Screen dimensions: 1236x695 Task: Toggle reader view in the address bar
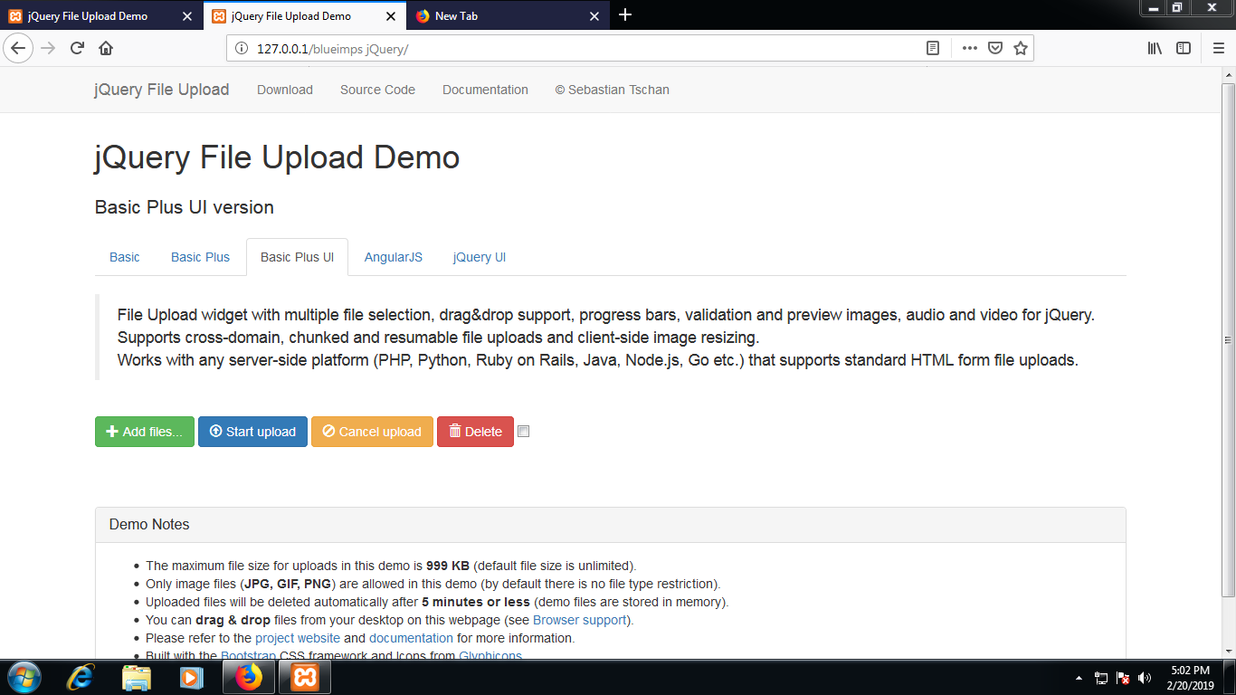[x=933, y=48]
